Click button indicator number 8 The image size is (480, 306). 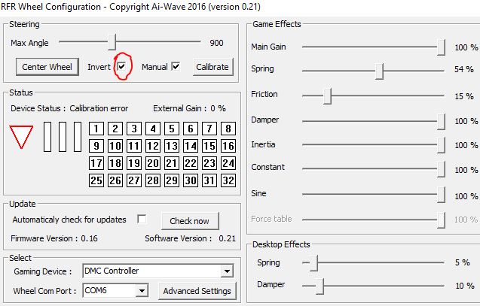[228, 129]
